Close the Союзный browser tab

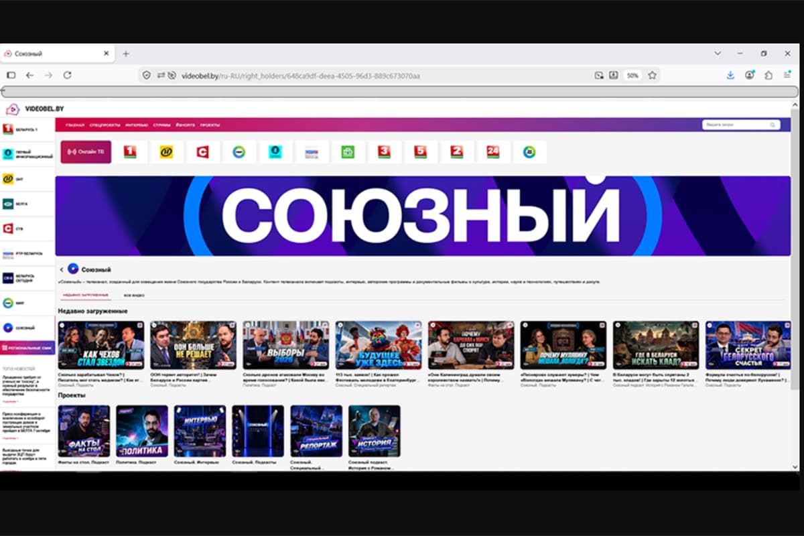[107, 54]
